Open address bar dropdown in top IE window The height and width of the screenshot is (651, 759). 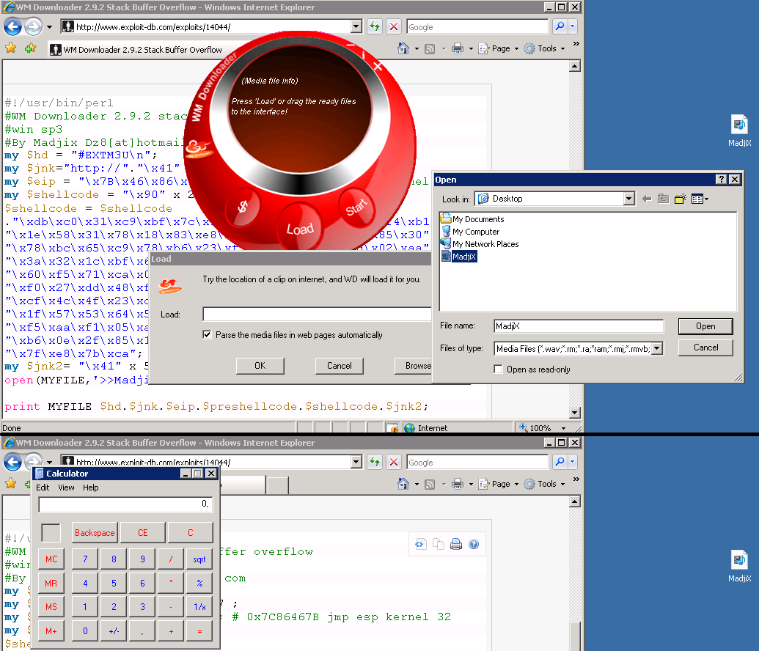[x=356, y=26]
